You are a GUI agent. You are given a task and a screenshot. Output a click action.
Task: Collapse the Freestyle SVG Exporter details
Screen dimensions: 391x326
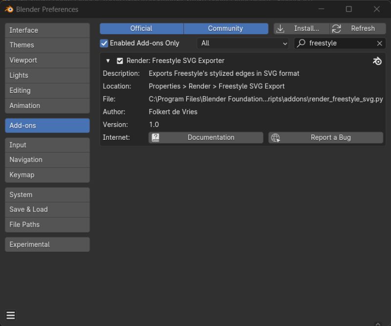click(x=108, y=61)
